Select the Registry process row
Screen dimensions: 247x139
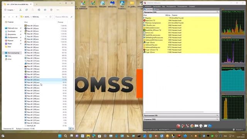point(181,18)
